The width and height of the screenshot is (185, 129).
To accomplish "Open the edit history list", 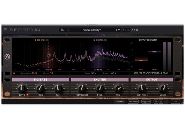I will [161, 102].
